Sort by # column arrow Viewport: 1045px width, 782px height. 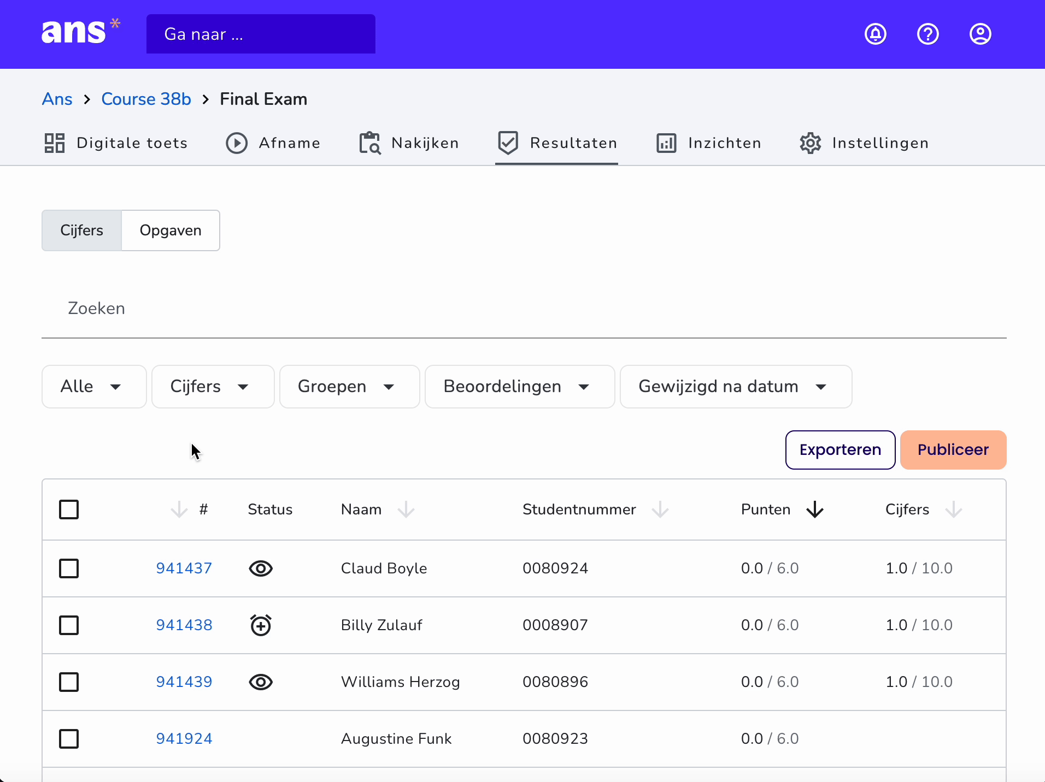pyautogui.click(x=179, y=510)
